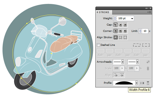The width and height of the screenshot is (156, 99).
Task: Cycle the Stroke panel view with arrows
Action: 97,12
